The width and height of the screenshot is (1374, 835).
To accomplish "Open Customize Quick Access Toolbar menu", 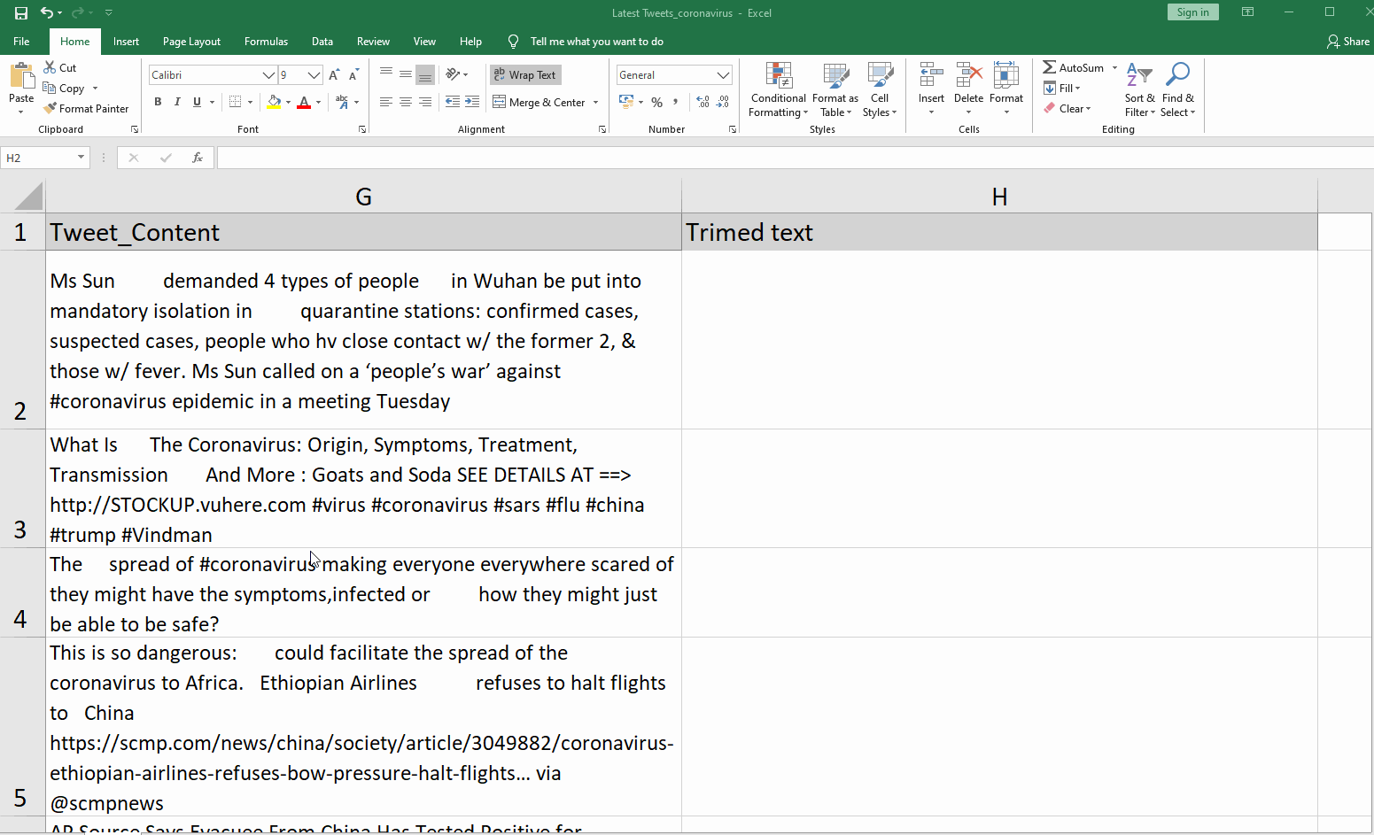I will [109, 13].
